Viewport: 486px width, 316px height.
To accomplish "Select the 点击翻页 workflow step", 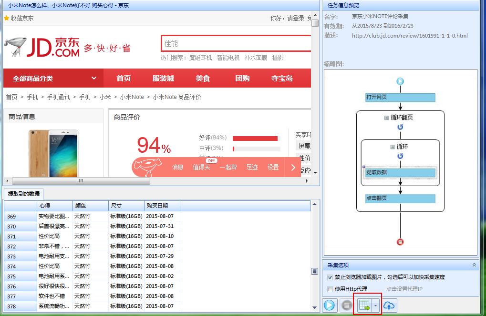I will tap(400, 198).
